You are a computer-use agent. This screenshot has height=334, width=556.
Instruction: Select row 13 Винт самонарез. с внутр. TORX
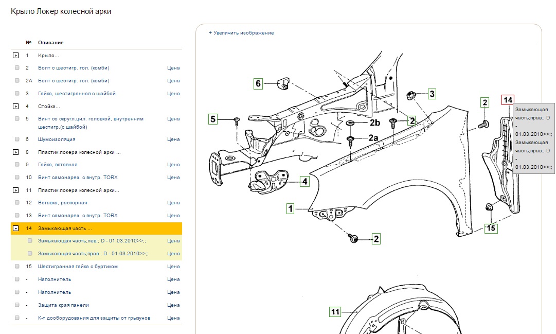tap(78, 216)
